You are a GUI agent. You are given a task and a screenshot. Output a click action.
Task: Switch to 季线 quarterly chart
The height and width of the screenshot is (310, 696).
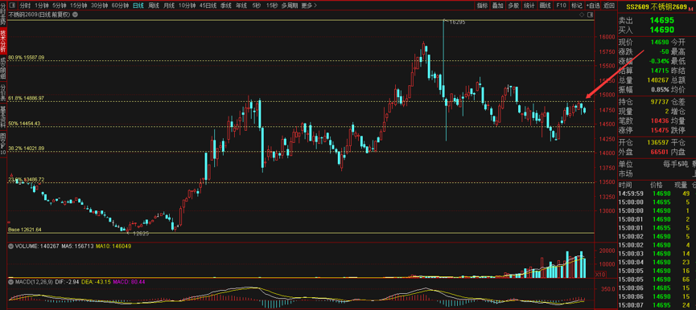point(226,6)
